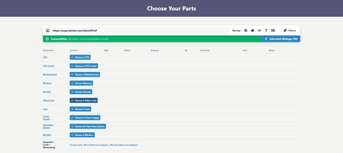Image resolution: width=343 pixels, height=153 pixels.
Task: Click the Availability column header
Action: (205, 51)
